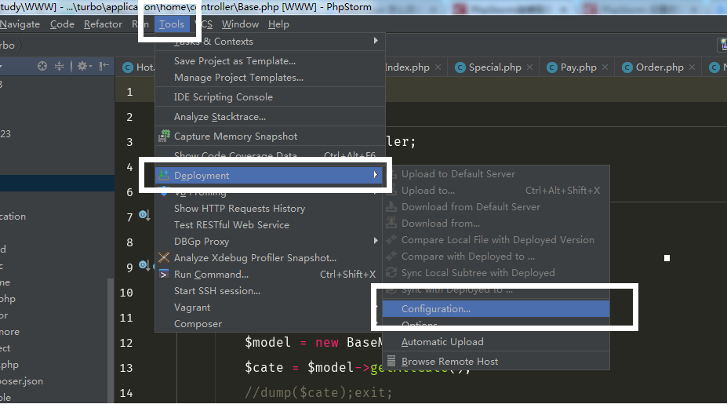Click the Browse Remote Host icon

(x=391, y=361)
